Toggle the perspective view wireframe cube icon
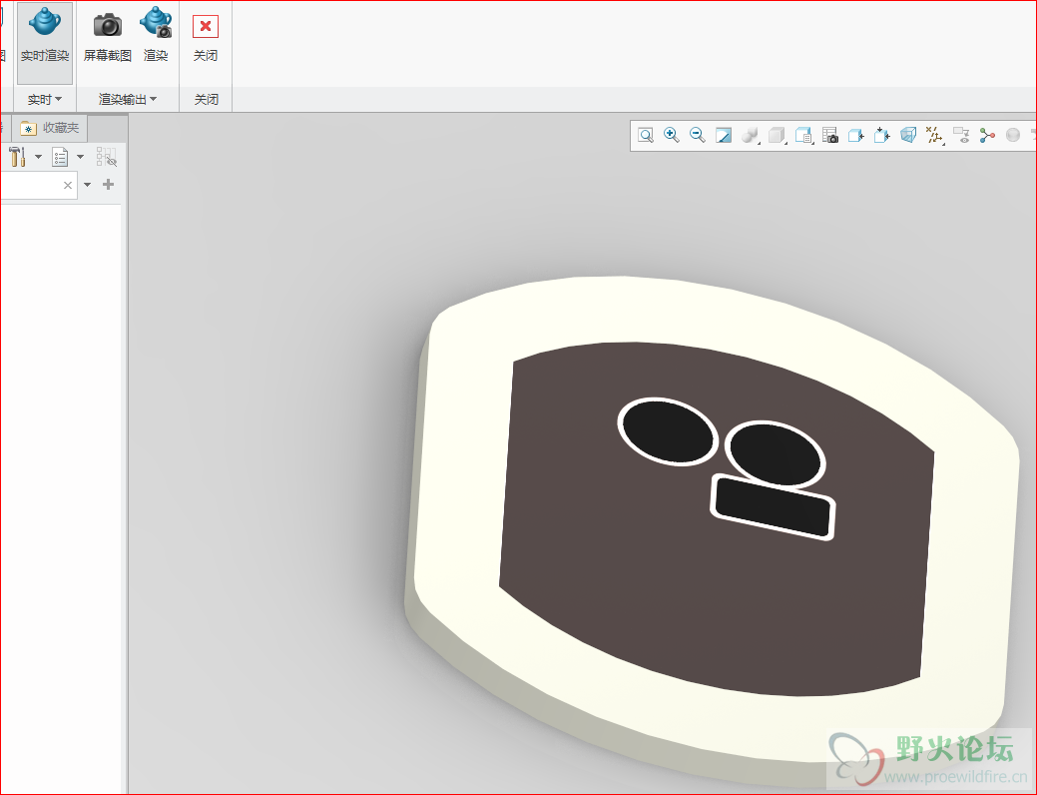 point(908,136)
